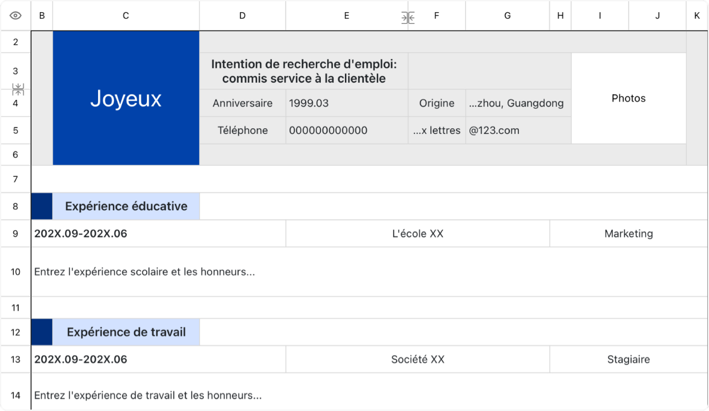The width and height of the screenshot is (709, 411).
Task: Click the Origine label cell
Action: 437,103
